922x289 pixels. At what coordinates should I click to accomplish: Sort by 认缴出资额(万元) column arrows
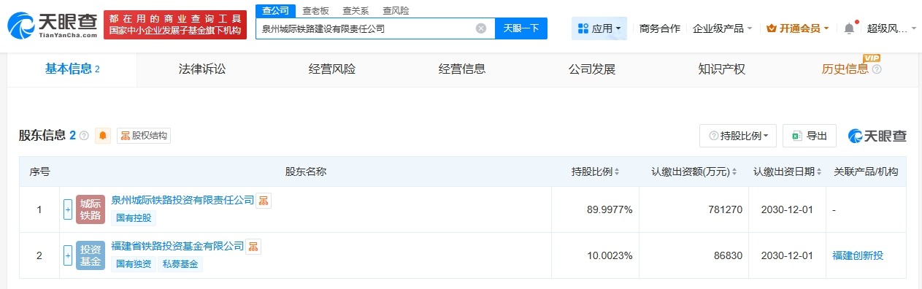[x=735, y=172]
